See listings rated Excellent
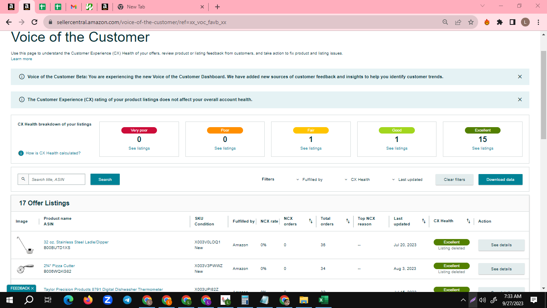Screen dimensions: 547x308 pos(483,148)
